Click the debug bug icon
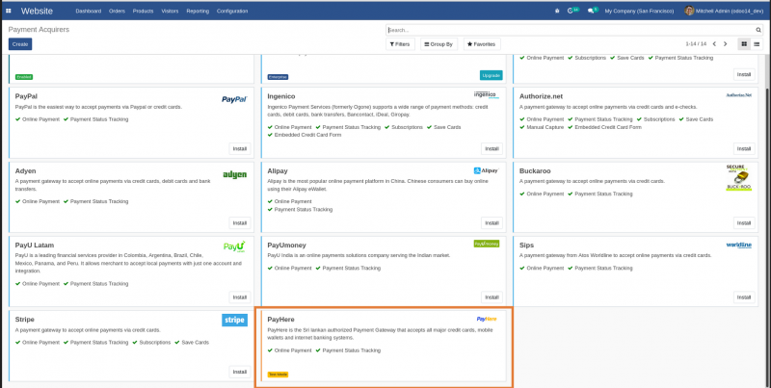 (557, 11)
